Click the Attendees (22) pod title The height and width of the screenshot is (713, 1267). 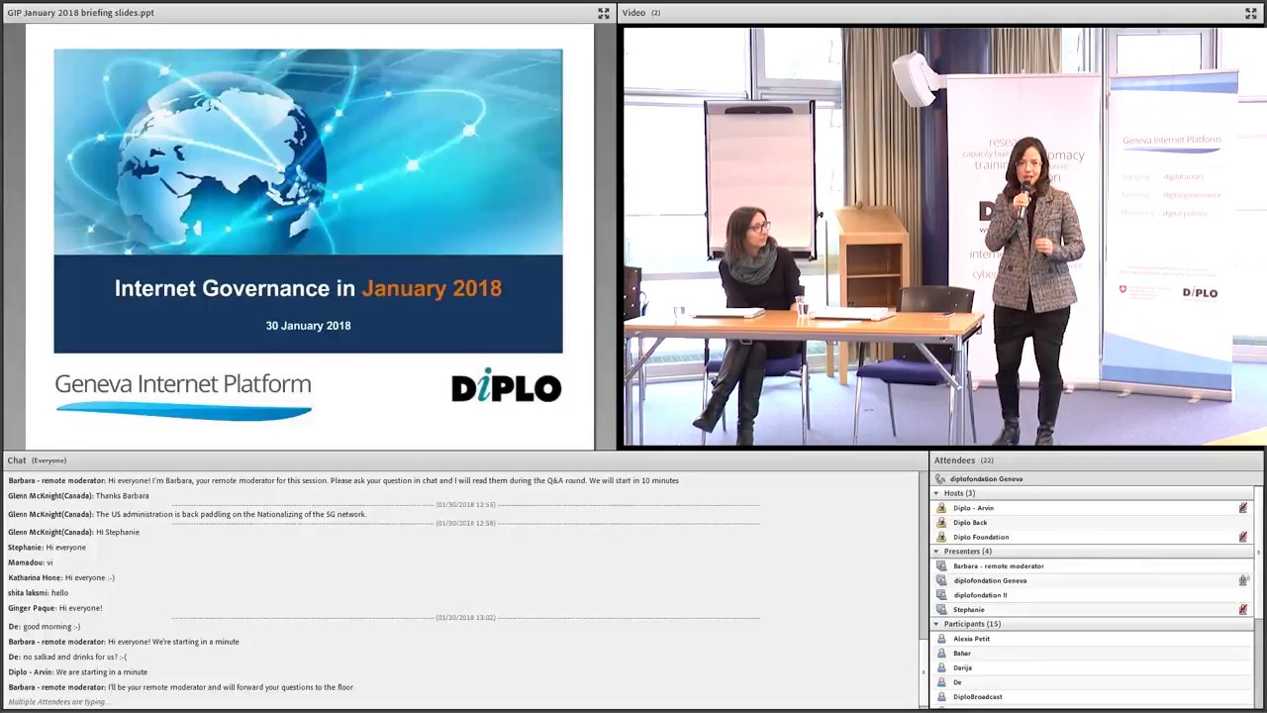(963, 460)
